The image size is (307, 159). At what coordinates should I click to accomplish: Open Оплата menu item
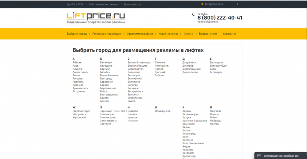tap(188, 34)
